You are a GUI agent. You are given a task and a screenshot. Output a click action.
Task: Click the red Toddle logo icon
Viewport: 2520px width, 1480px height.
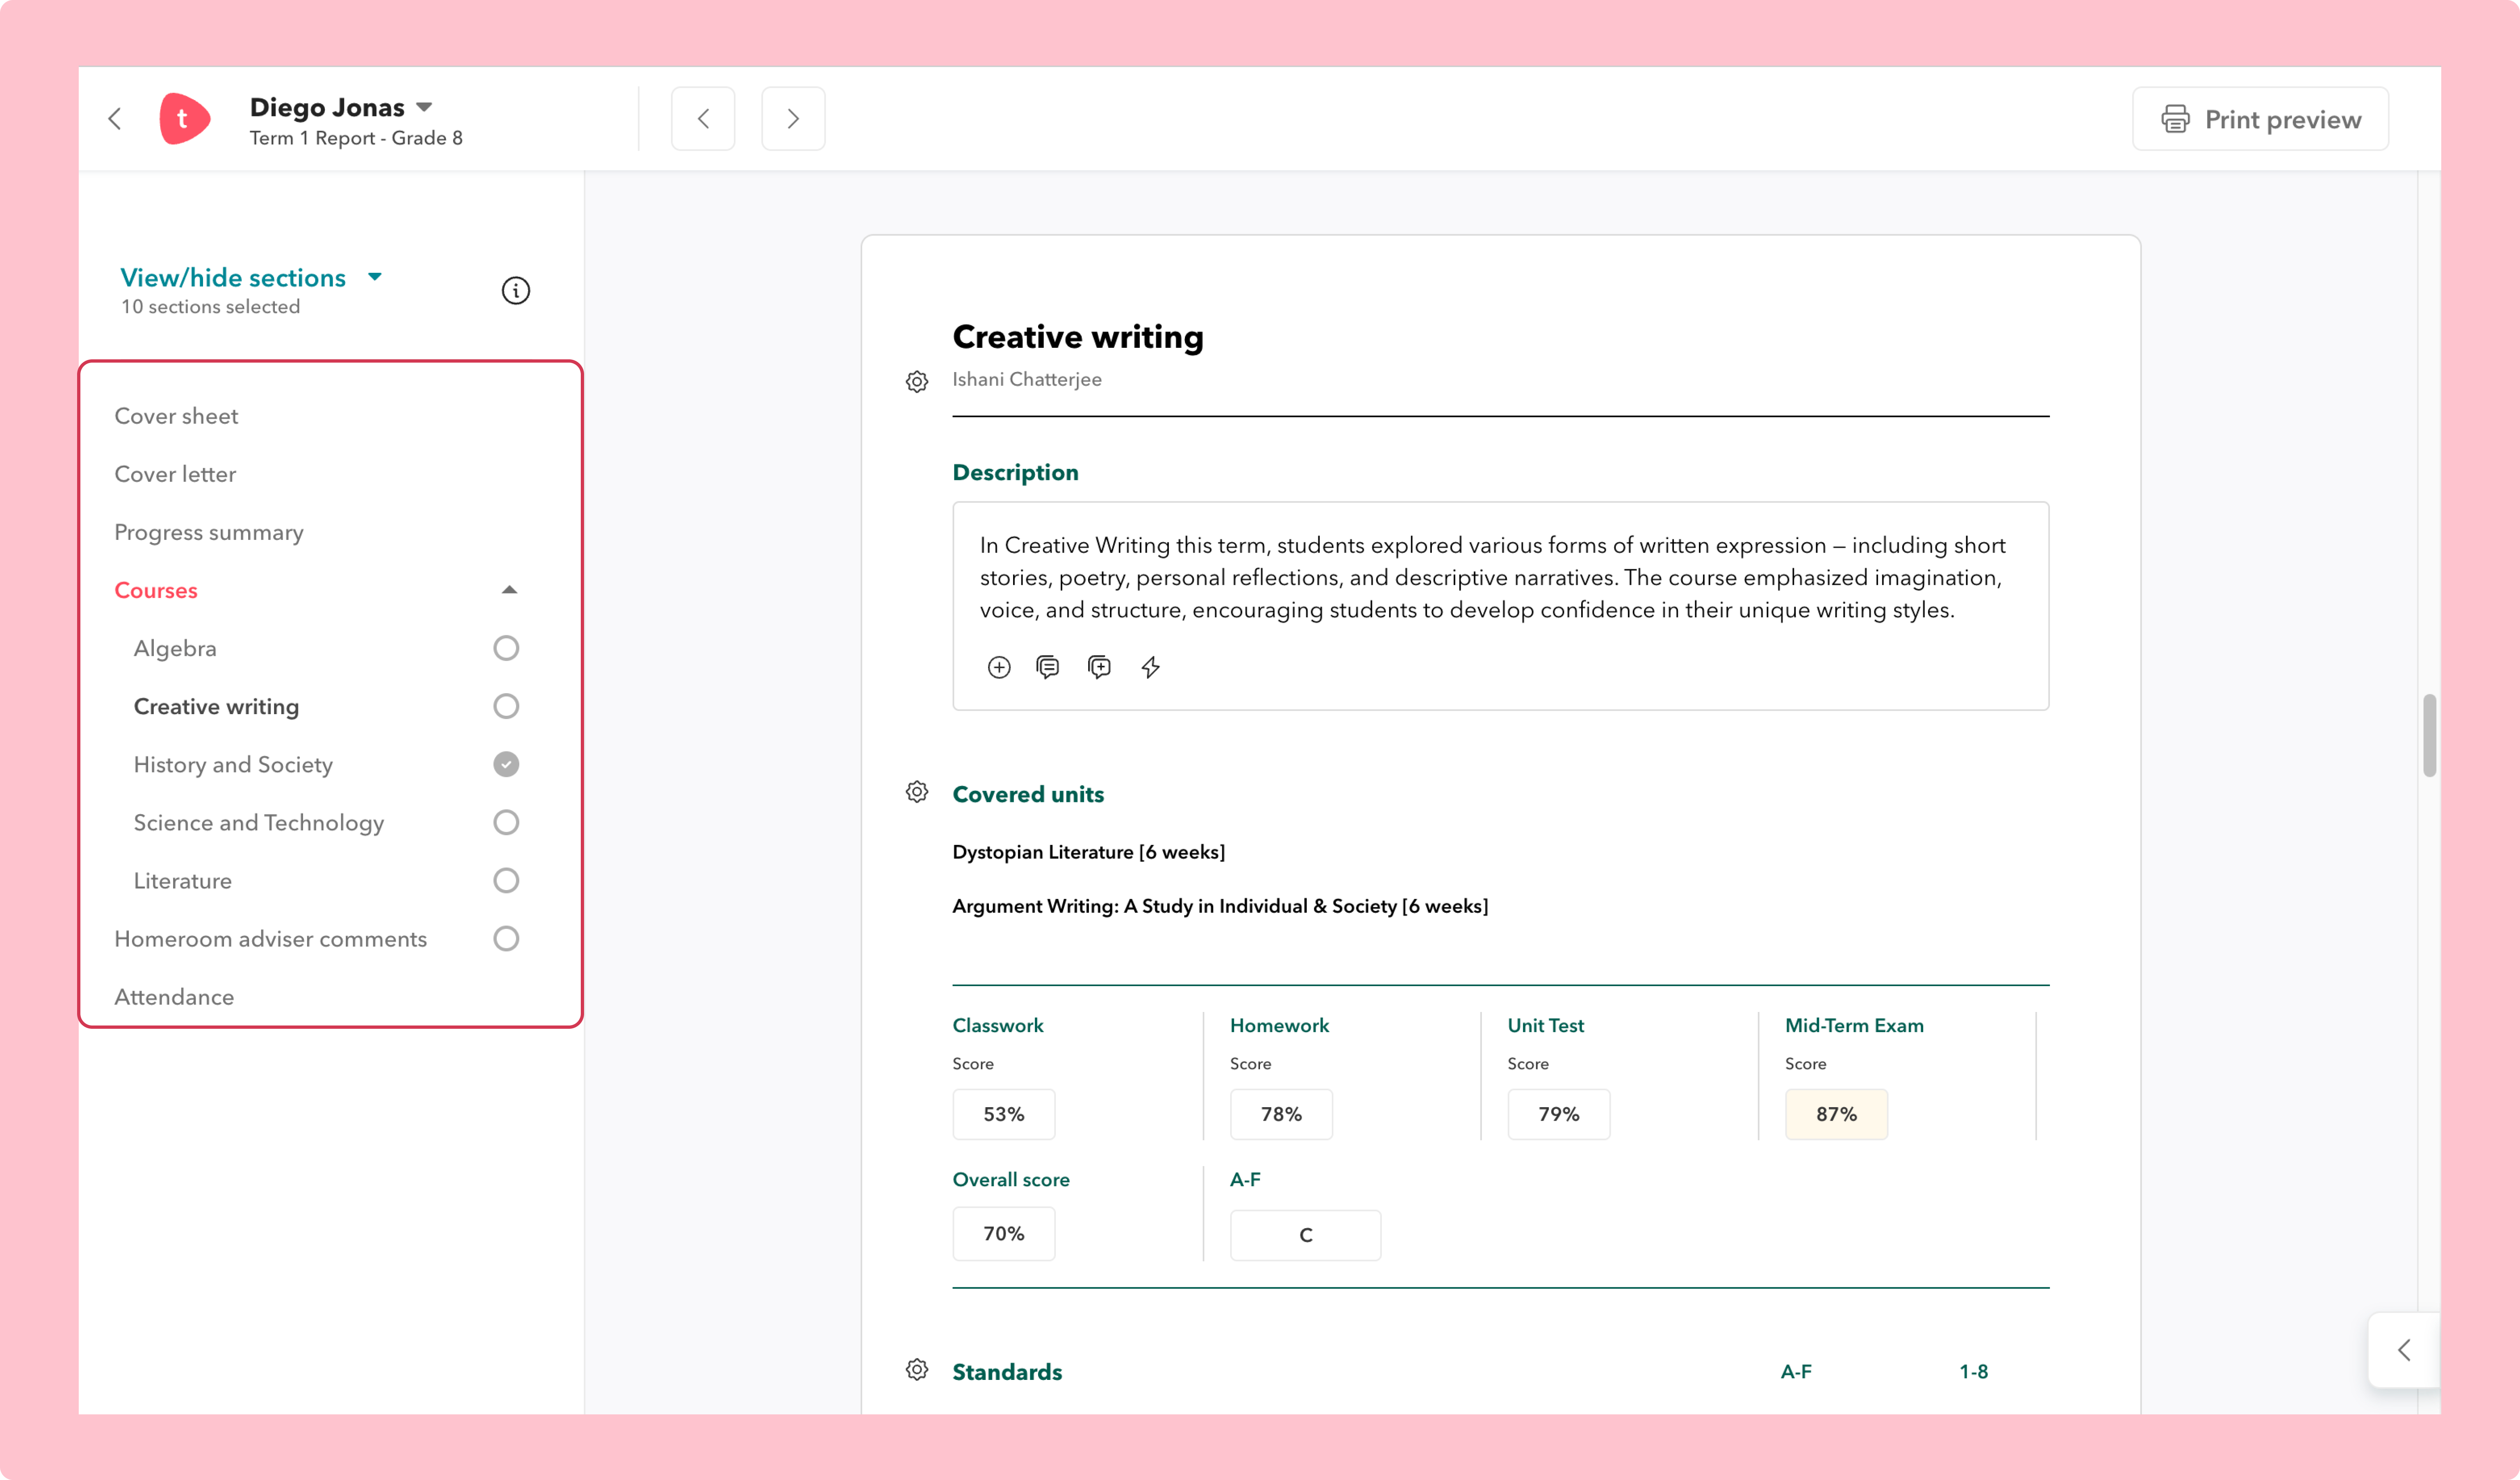(x=184, y=119)
